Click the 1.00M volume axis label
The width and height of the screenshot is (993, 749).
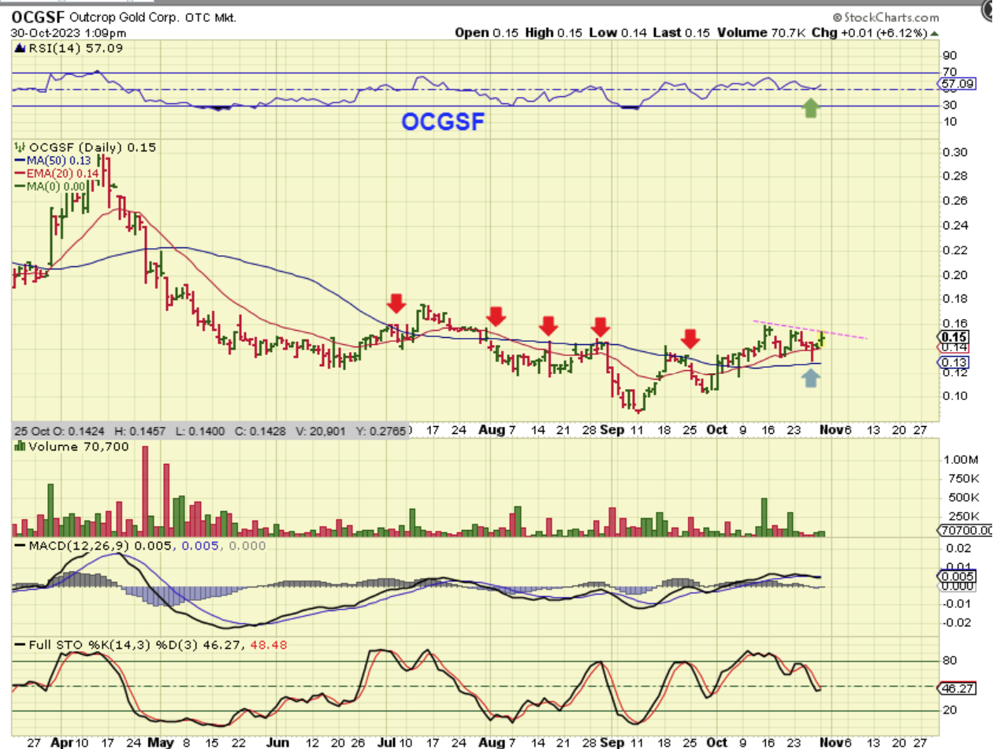[961, 459]
